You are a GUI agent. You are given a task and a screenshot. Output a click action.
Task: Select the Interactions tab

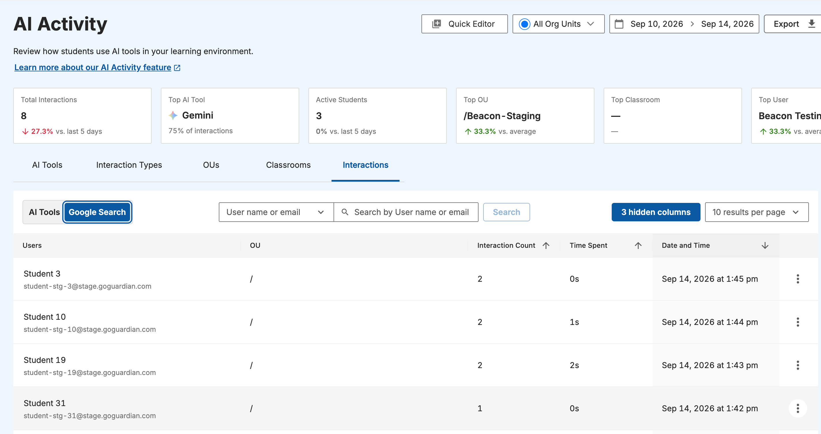pyautogui.click(x=365, y=165)
